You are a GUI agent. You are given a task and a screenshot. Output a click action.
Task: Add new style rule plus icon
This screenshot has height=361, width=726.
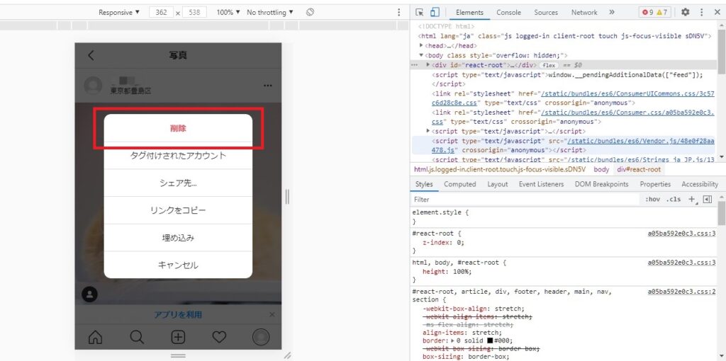pyautogui.click(x=693, y=200)
